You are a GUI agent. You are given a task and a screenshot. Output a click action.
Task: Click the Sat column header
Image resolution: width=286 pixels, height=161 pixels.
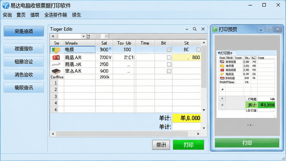(104, 43)
